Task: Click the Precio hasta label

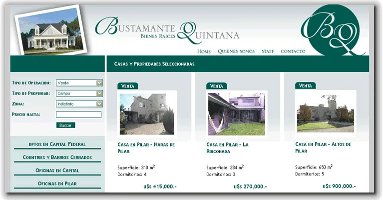Action: pyautogui.click(x=26, y=114)
